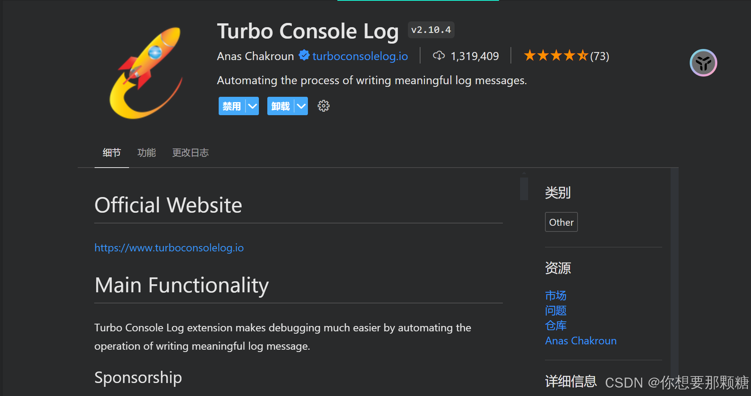This screenshot has height=396, width=751.
Task: Open the turboconsolelog.io publisher link
Action: 360,56
